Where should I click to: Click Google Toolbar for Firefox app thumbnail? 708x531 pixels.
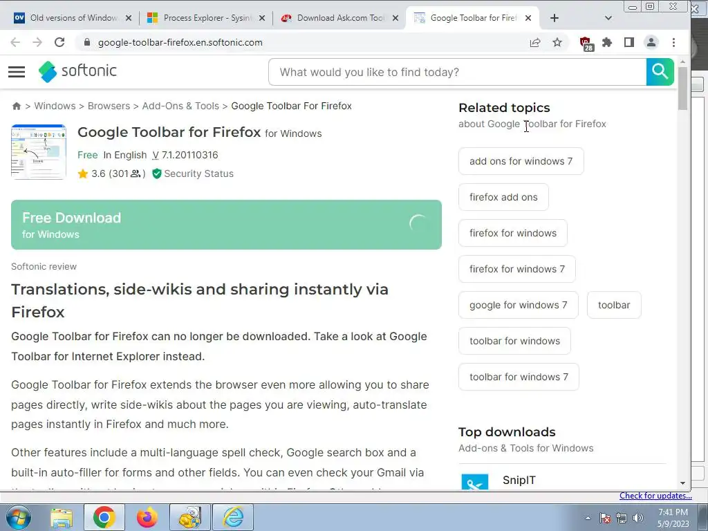(x=39, y=151)
